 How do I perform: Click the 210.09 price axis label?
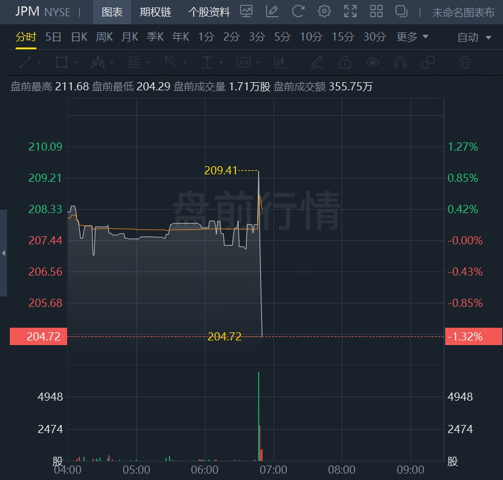tap(45, 147)
